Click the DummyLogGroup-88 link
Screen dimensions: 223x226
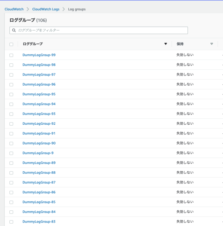click(x=39, y=173)
